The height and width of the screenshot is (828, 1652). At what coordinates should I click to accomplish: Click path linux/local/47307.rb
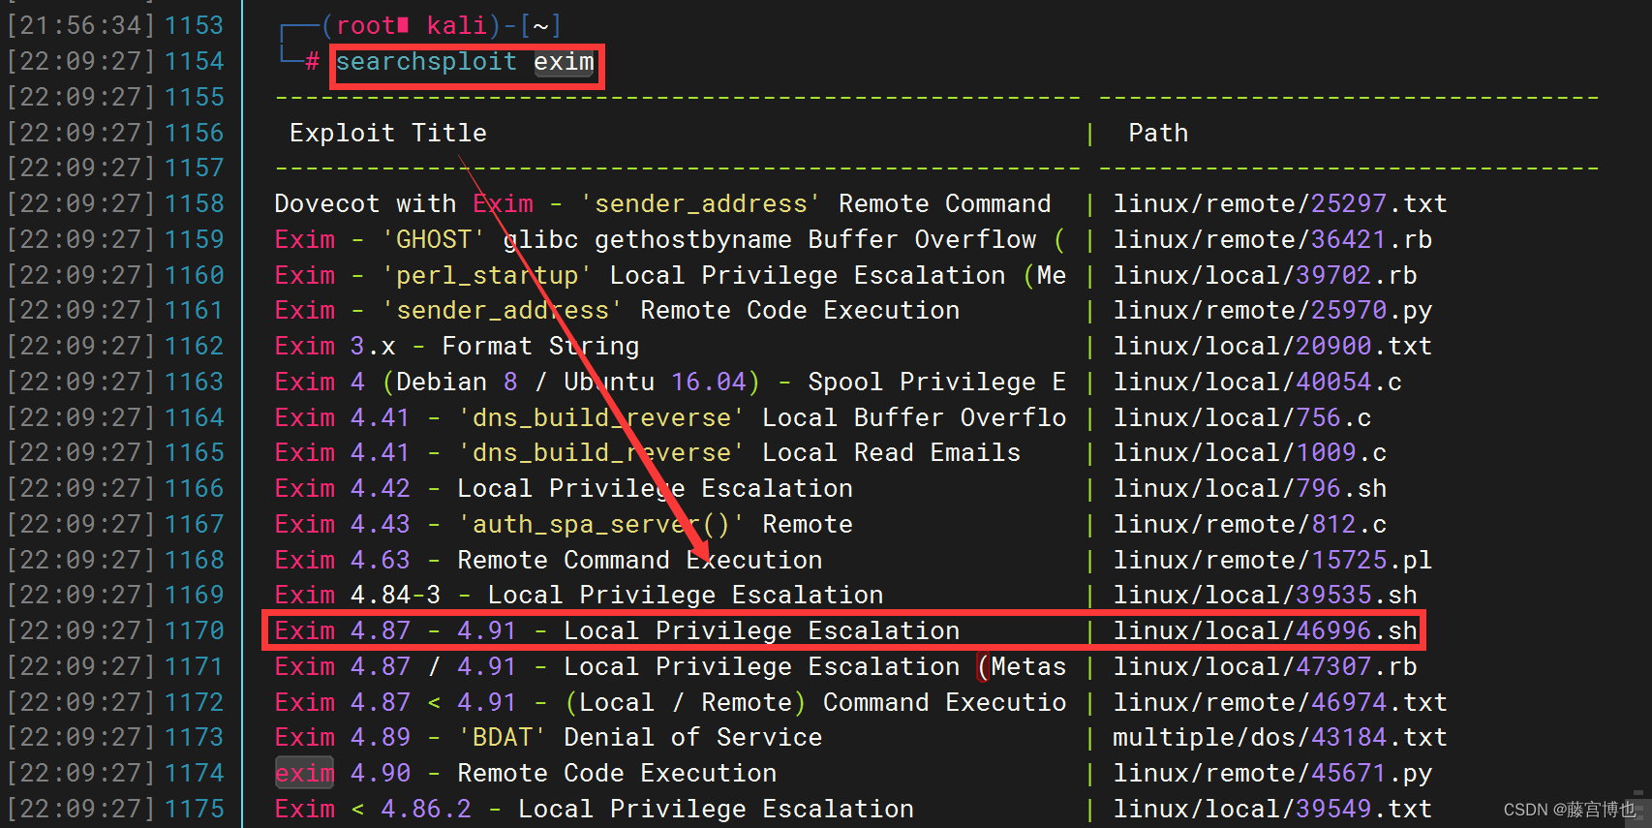pos(1264,666)
